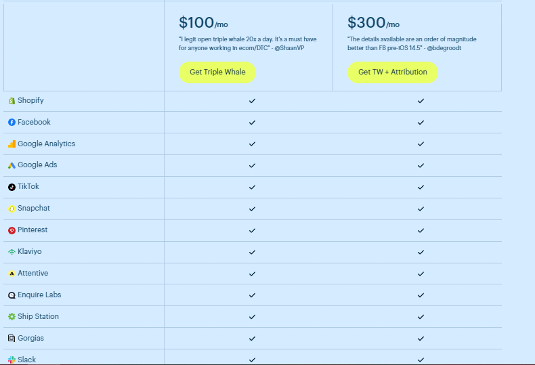Click the $300/mo price heading
535x365 pixels.
373,24
